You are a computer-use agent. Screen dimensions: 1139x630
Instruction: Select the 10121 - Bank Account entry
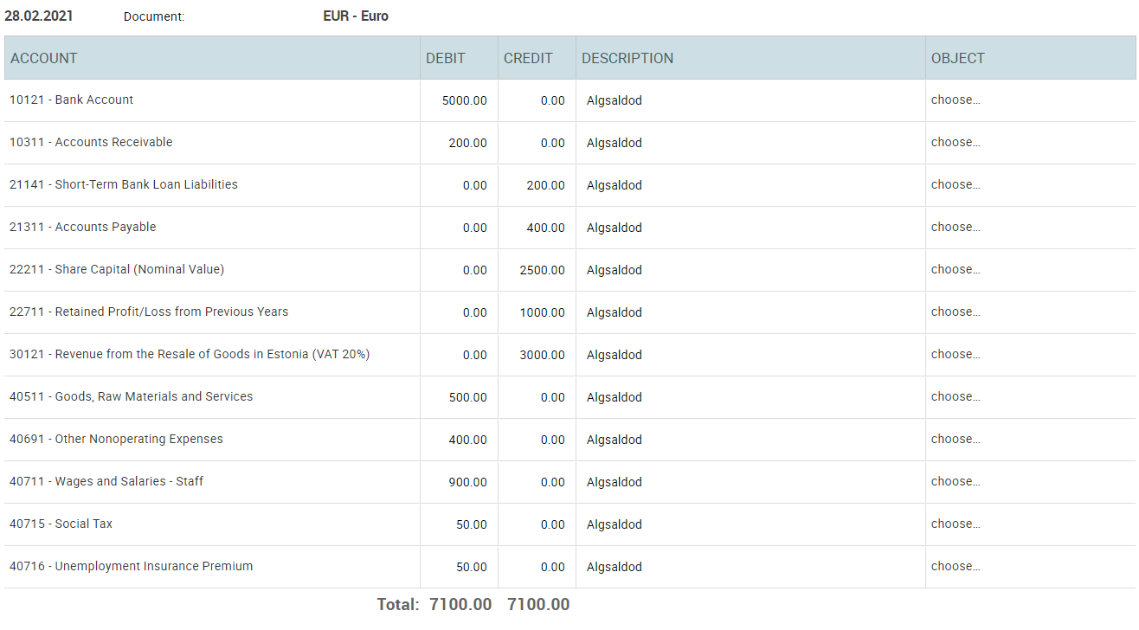72,100
